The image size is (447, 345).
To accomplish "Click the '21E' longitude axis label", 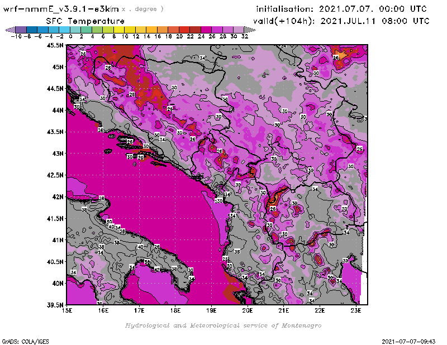I will [x=284, y=310].
